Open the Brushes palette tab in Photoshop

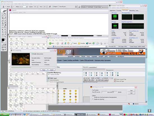click(x=84, y=7)
